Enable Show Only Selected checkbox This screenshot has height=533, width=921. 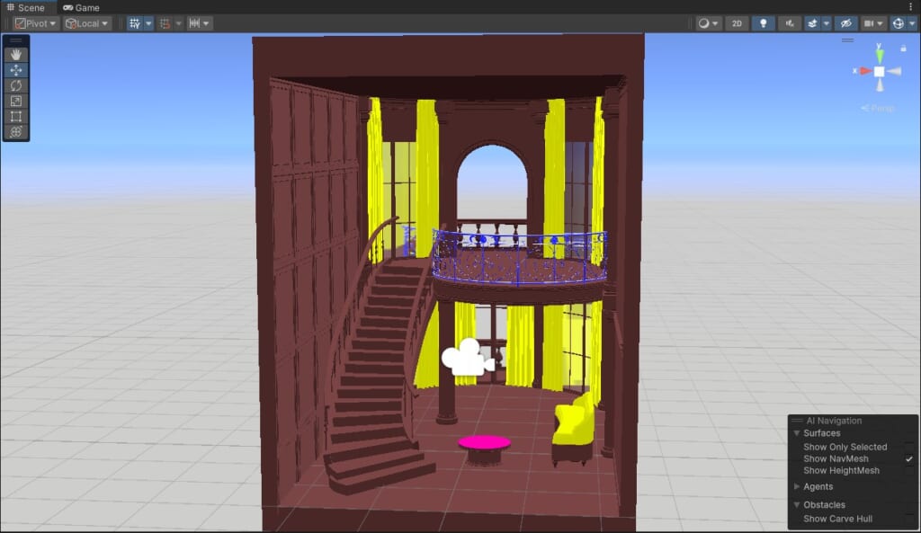(909, 447)
